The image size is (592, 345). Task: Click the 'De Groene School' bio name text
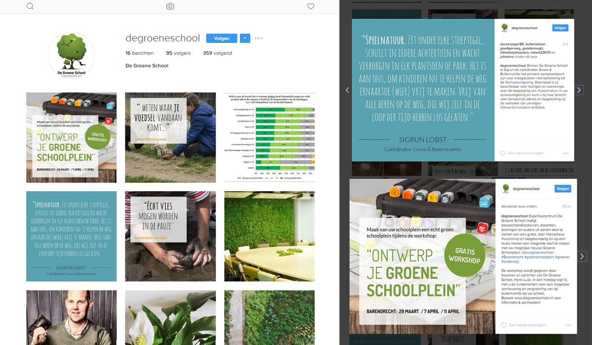(x=147, y=66)
